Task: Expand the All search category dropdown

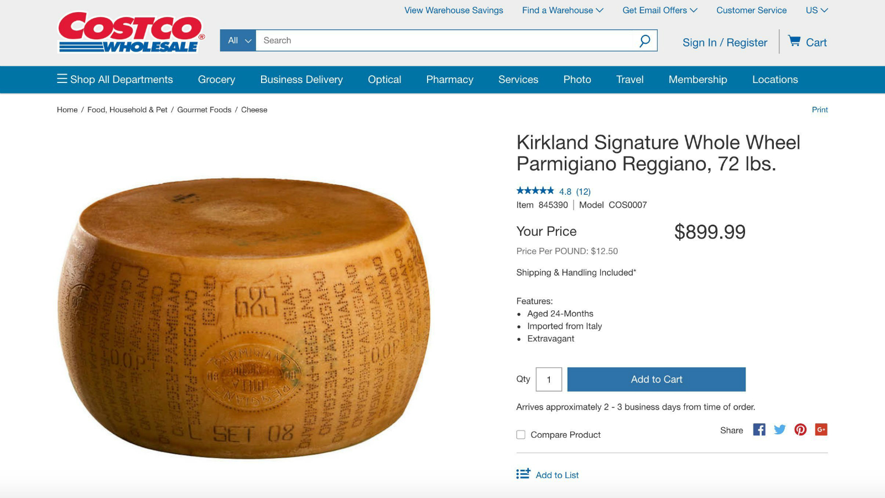Action: pos(238,40)
